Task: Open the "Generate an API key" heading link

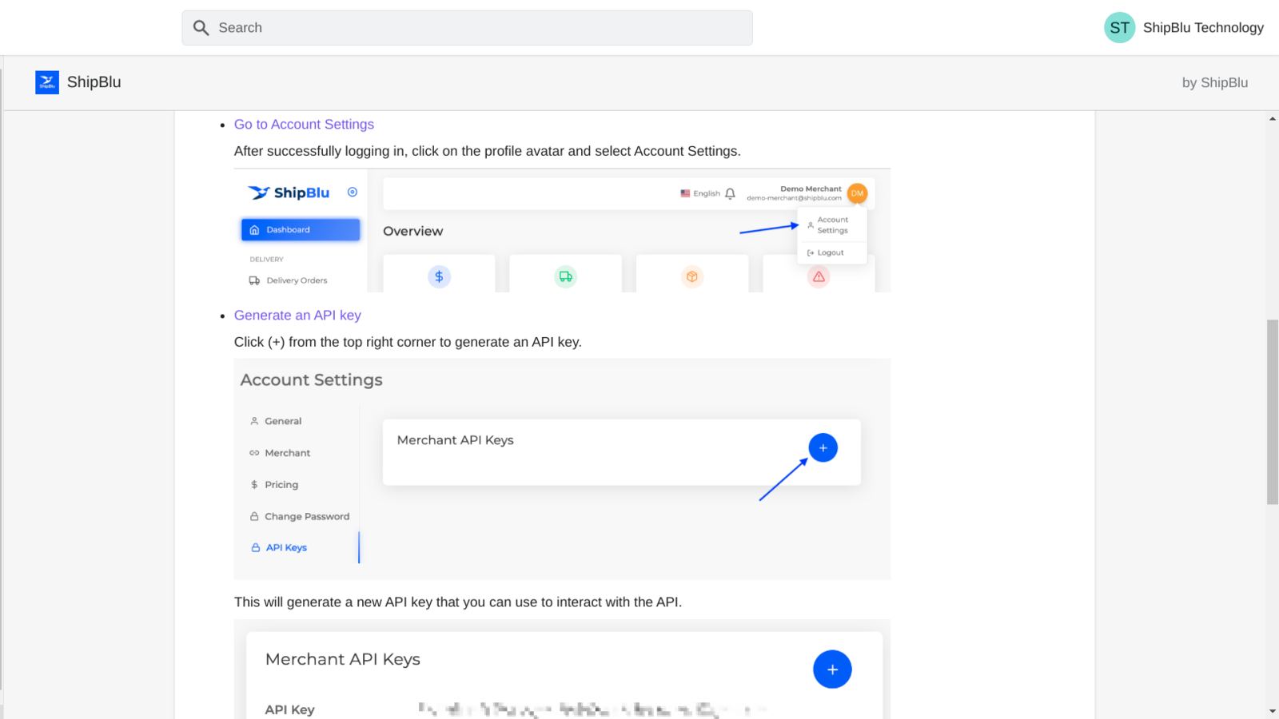Action: (297, 316)
